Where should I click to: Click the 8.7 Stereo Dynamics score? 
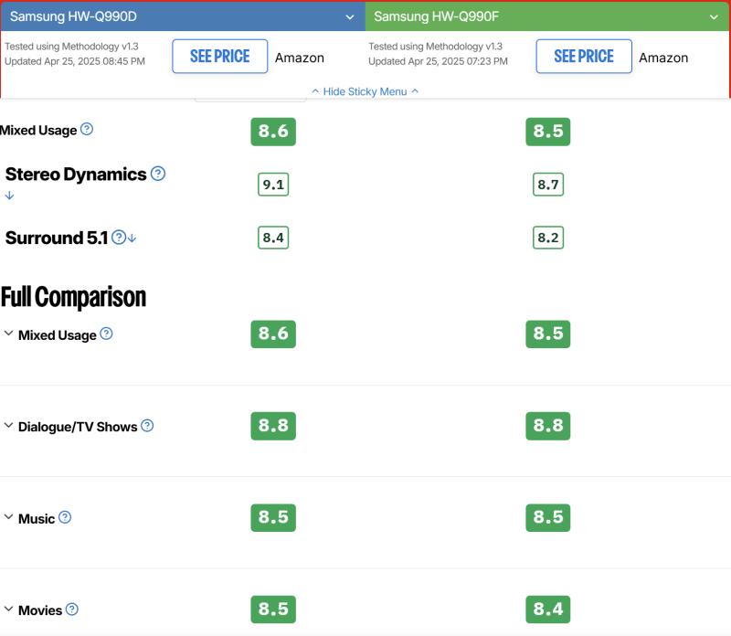click(x=548, y=185)
